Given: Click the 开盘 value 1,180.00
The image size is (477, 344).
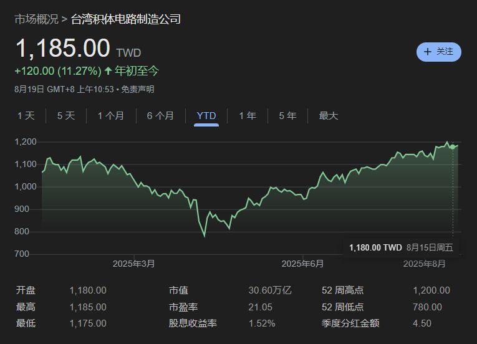Looking at the screenshot, I should (88, 290).
